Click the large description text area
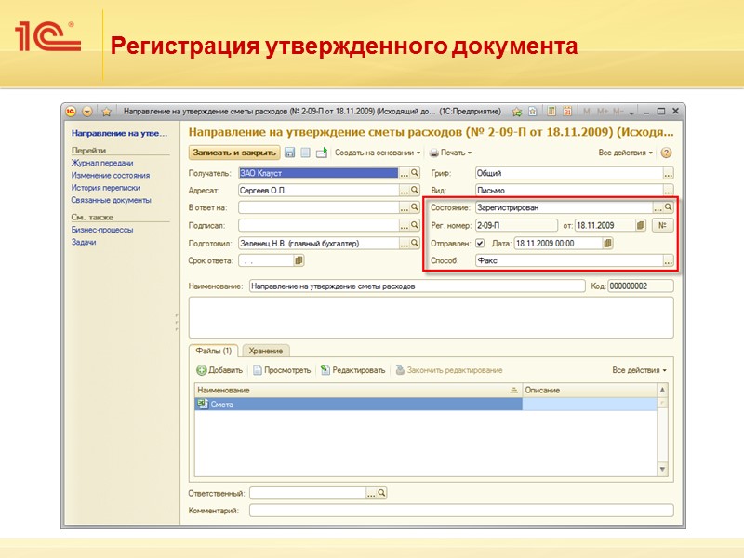The height and width of the screenshot is (558, 744). click(x=431, y=317)
